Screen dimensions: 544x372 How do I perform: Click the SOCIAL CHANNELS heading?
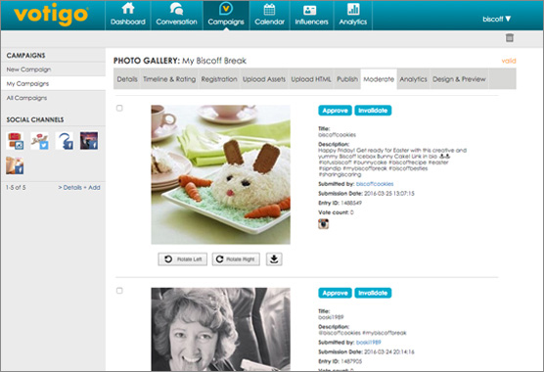point(35,119)
